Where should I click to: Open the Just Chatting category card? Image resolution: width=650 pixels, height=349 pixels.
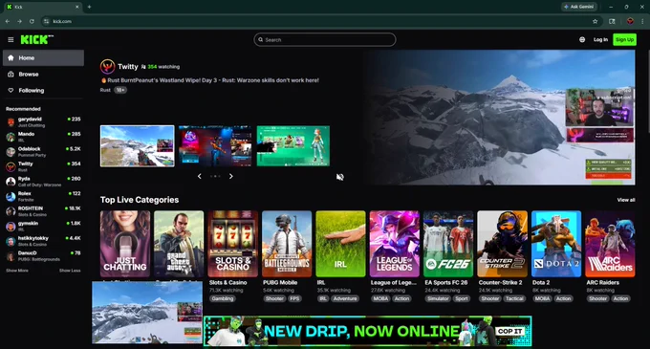tap(125, 244)
